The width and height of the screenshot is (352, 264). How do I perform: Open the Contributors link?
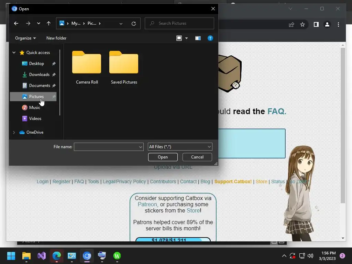coord(163,181)
